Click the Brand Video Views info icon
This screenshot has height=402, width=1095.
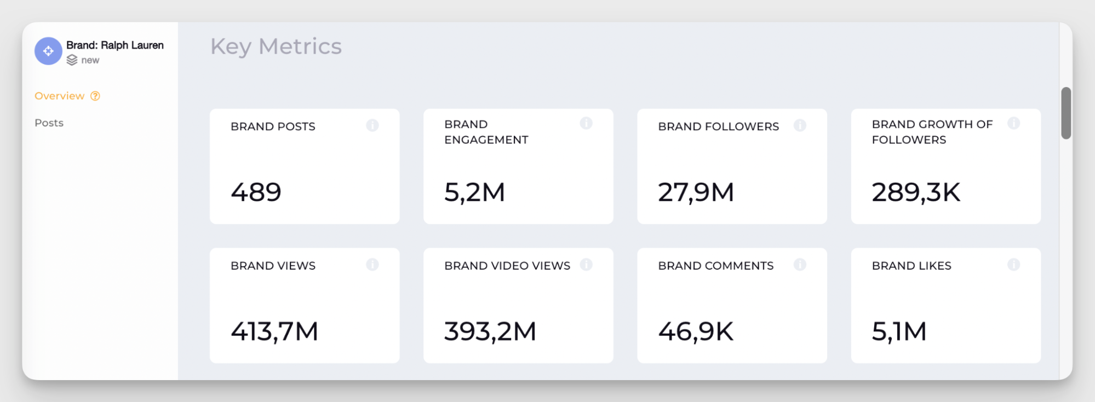click(x=586, y=265)
